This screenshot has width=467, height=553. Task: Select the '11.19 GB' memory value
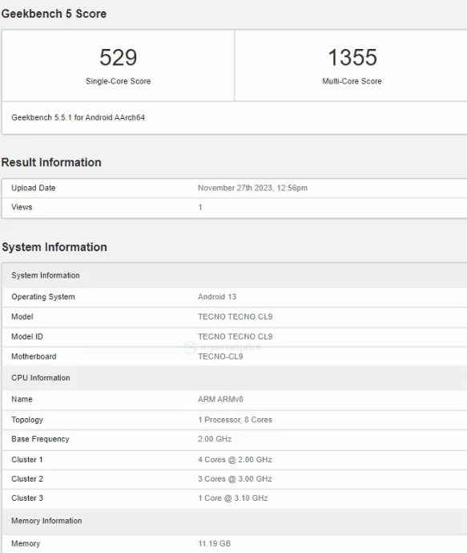pyautogui.click(x=215, y=543)
